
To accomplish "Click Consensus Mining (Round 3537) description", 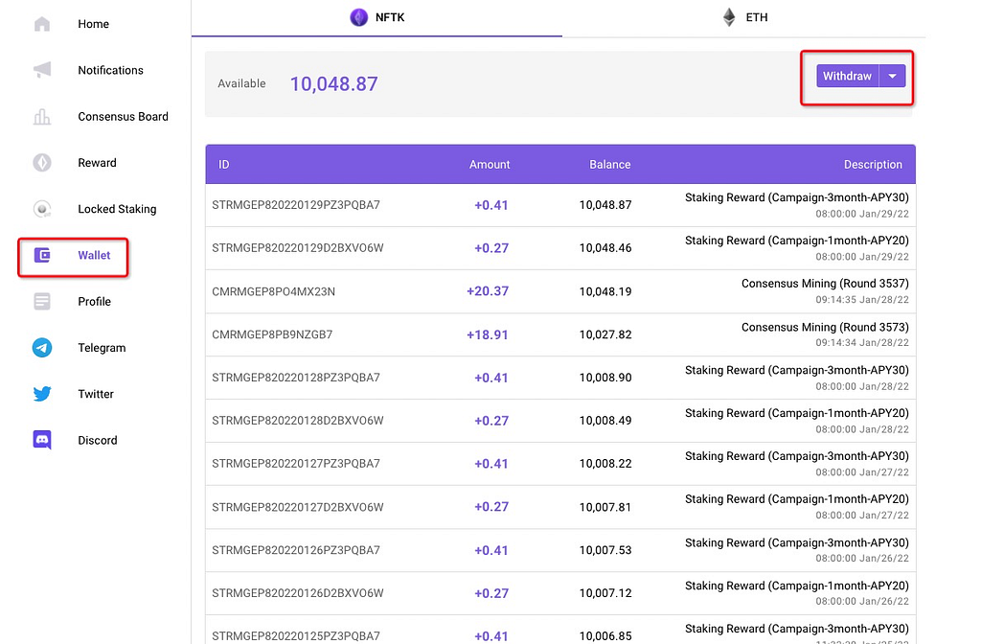I will coord(825,284).
